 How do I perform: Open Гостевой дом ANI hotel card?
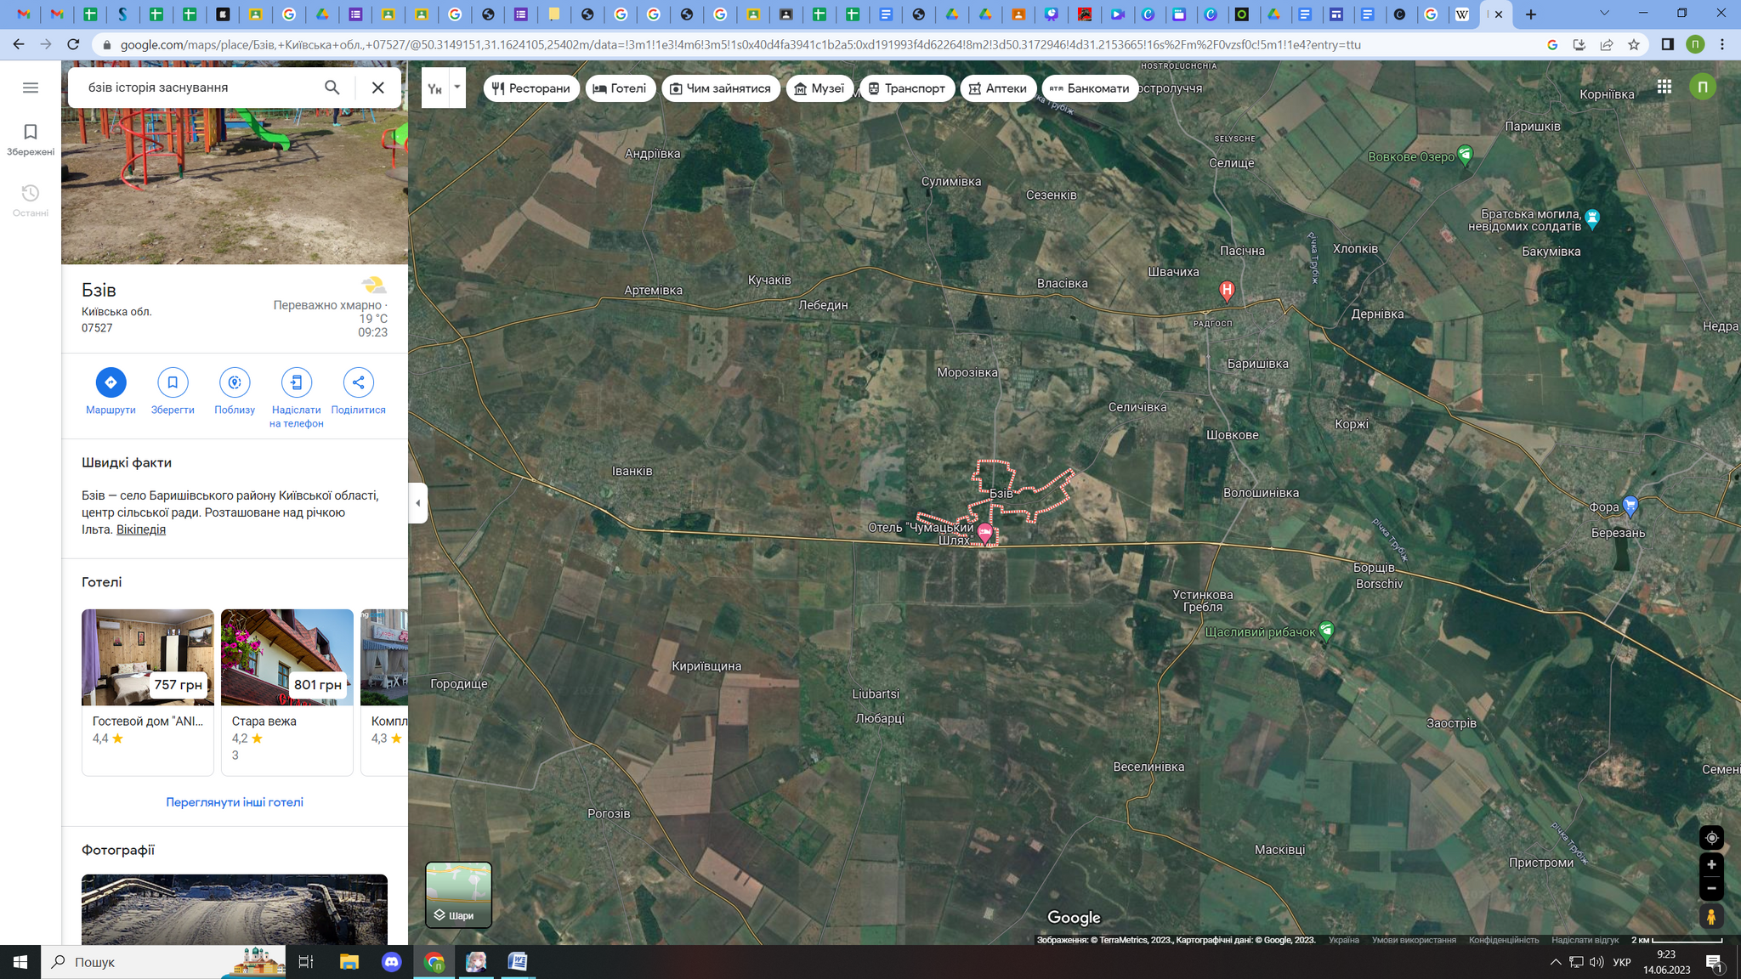(148, 692)
